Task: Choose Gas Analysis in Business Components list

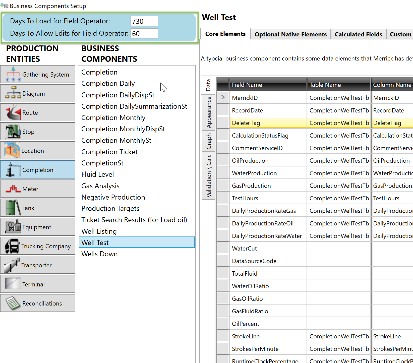Action: tap(100, 186)
